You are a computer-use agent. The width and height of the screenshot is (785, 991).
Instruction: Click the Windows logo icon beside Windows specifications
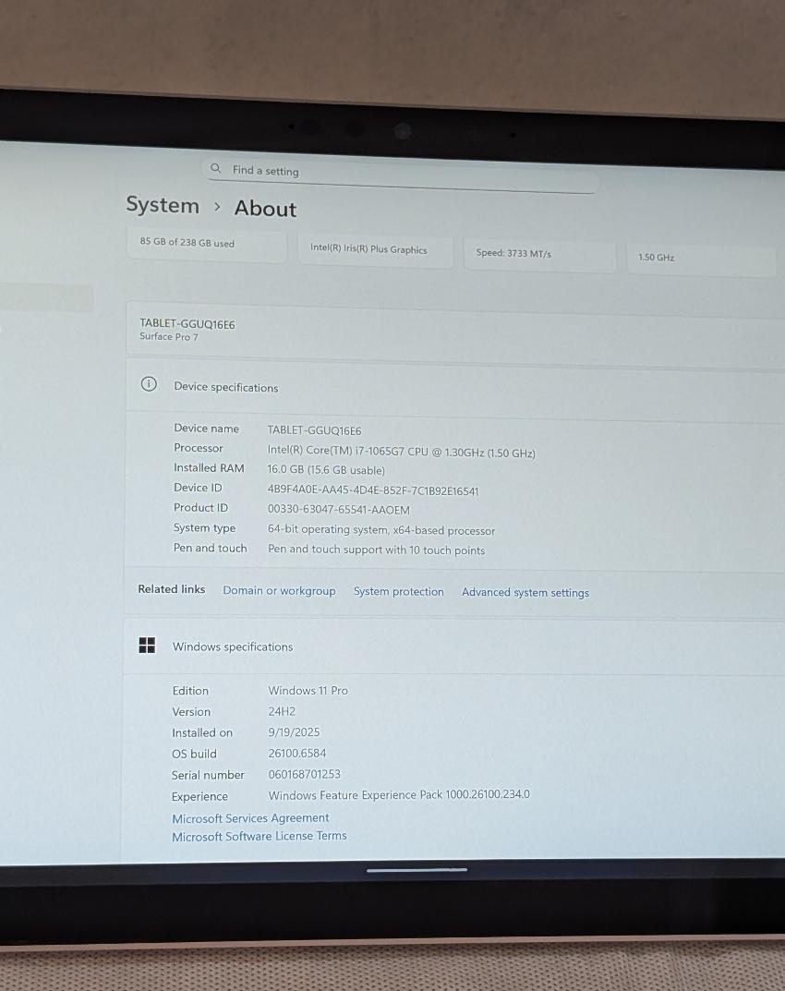tap(147, 645)
